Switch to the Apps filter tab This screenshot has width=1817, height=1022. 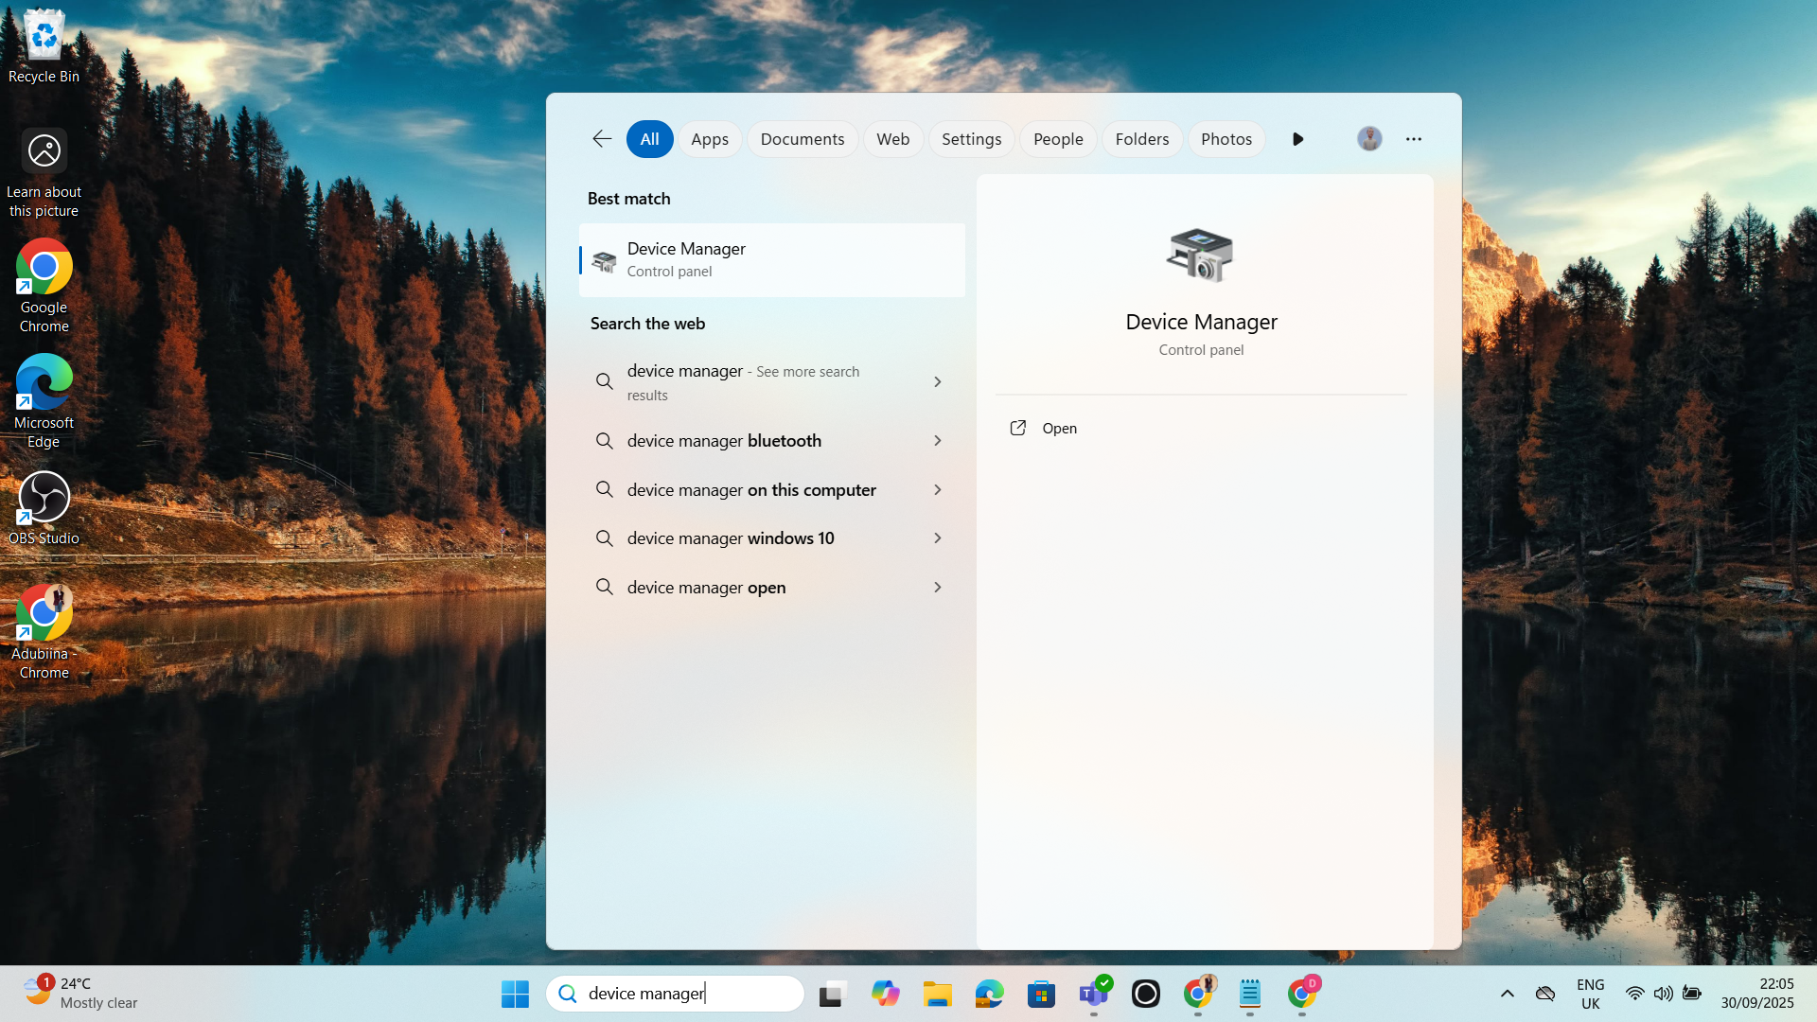(709, 139)
